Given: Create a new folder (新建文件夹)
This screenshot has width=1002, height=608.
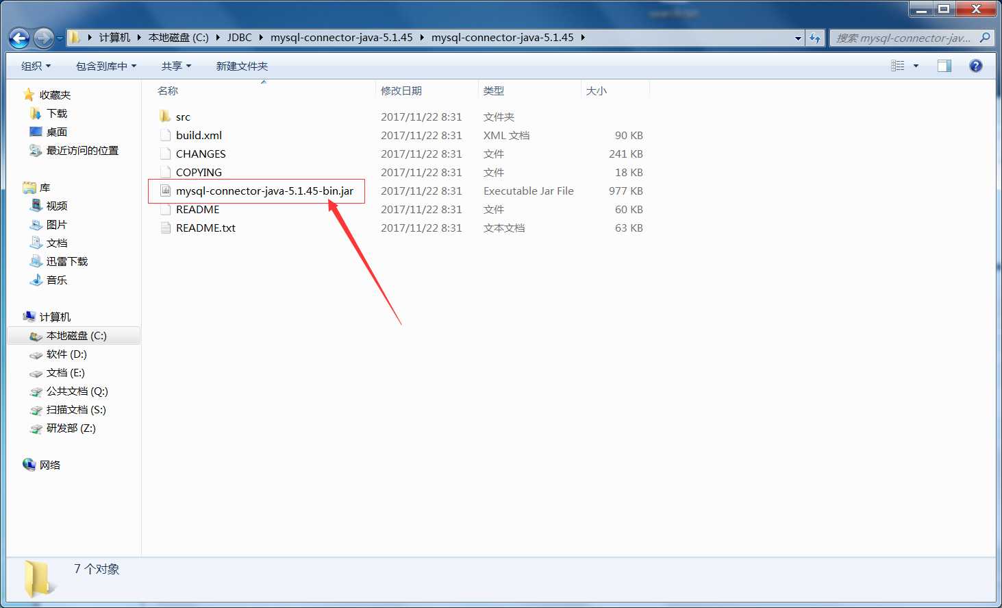Looking at the screenshot, I should tap(242, 66).
